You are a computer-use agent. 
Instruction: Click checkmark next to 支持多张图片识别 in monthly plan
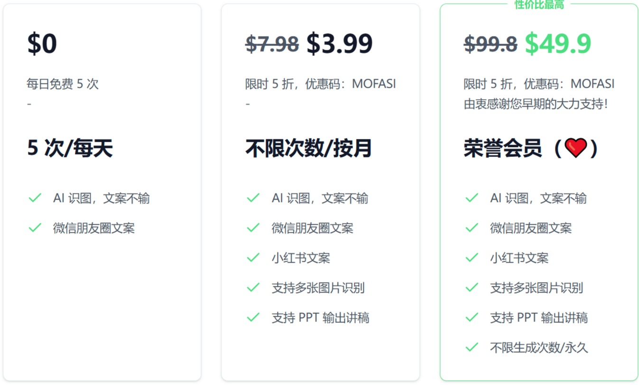(252, 287)
